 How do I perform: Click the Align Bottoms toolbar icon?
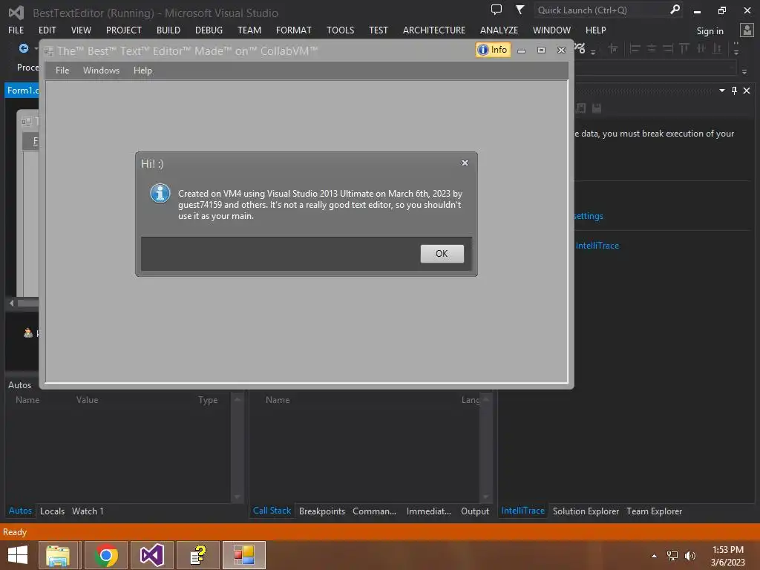point(718,48)
